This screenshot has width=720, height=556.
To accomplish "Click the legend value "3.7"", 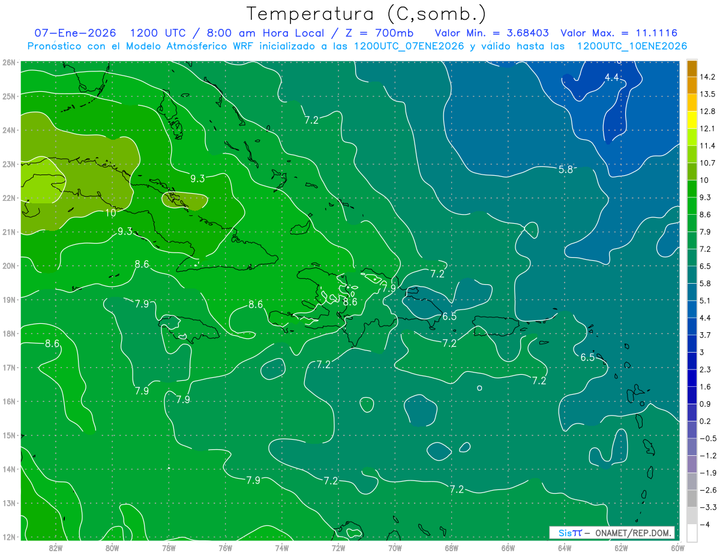I will click(705, 335).
